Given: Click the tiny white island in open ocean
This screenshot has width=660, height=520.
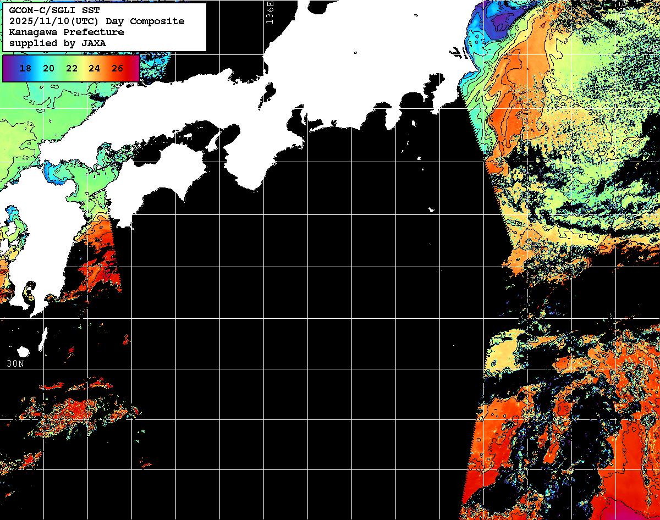Looking at the screenshot, I should (x=431, y=209).
